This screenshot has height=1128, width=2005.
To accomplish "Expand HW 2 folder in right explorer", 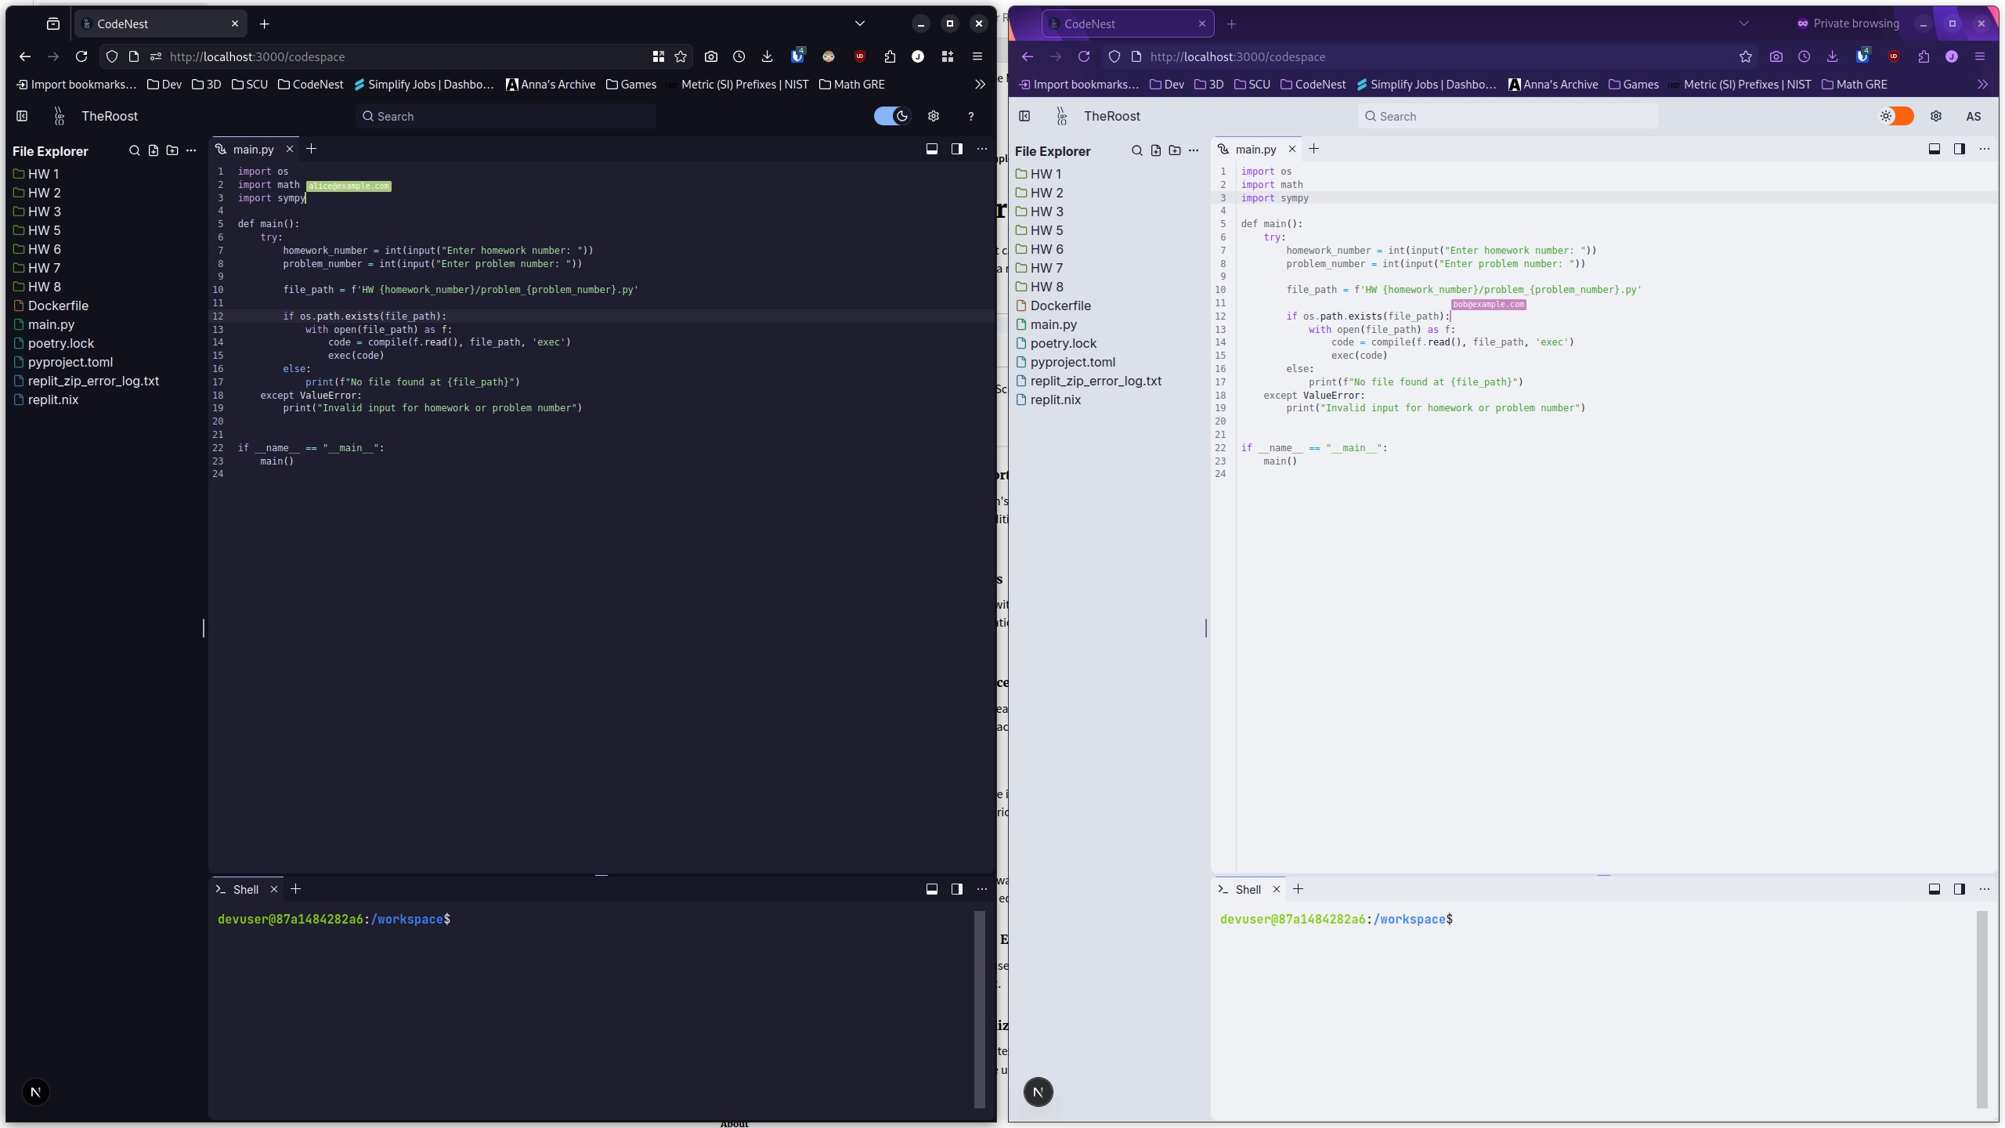I will (1039, 193).
